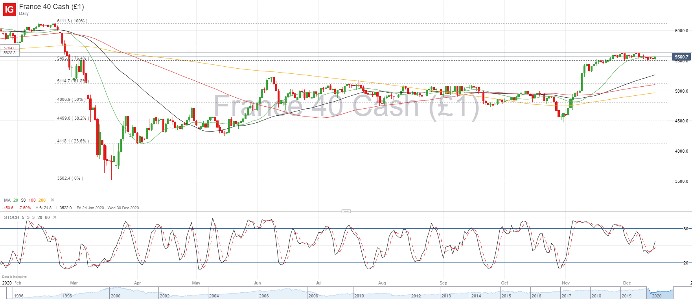This screenshot has width=692, height=299.
Task: Click the 5628.3 price level tag
Action: 10,53
